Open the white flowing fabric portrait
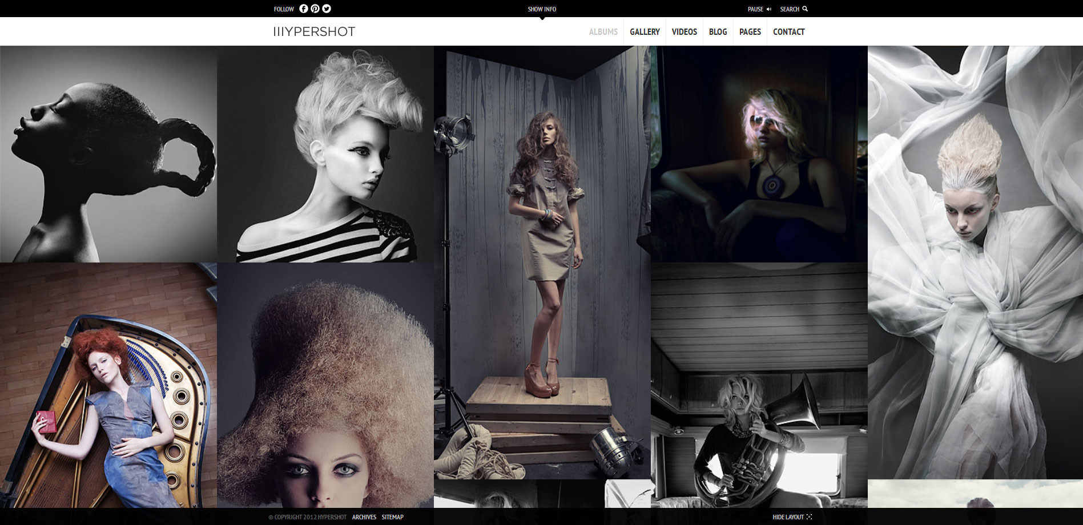The image size is (1083, 525). click(x=975, y=262)
